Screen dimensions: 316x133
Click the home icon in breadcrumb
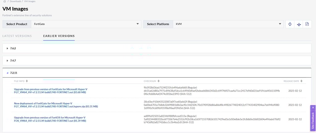click(5, 2)
